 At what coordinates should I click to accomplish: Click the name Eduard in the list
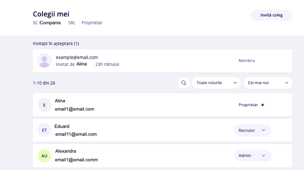(x=62, y=127)
